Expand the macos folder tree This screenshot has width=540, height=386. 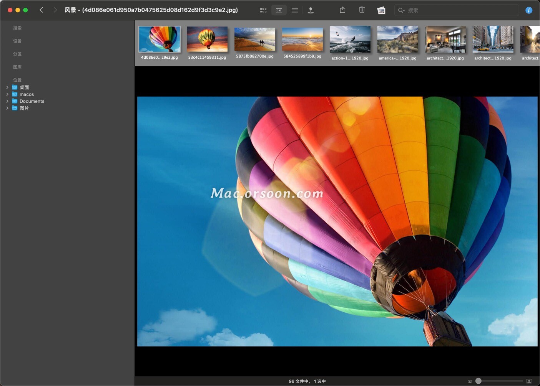(7, 94)
